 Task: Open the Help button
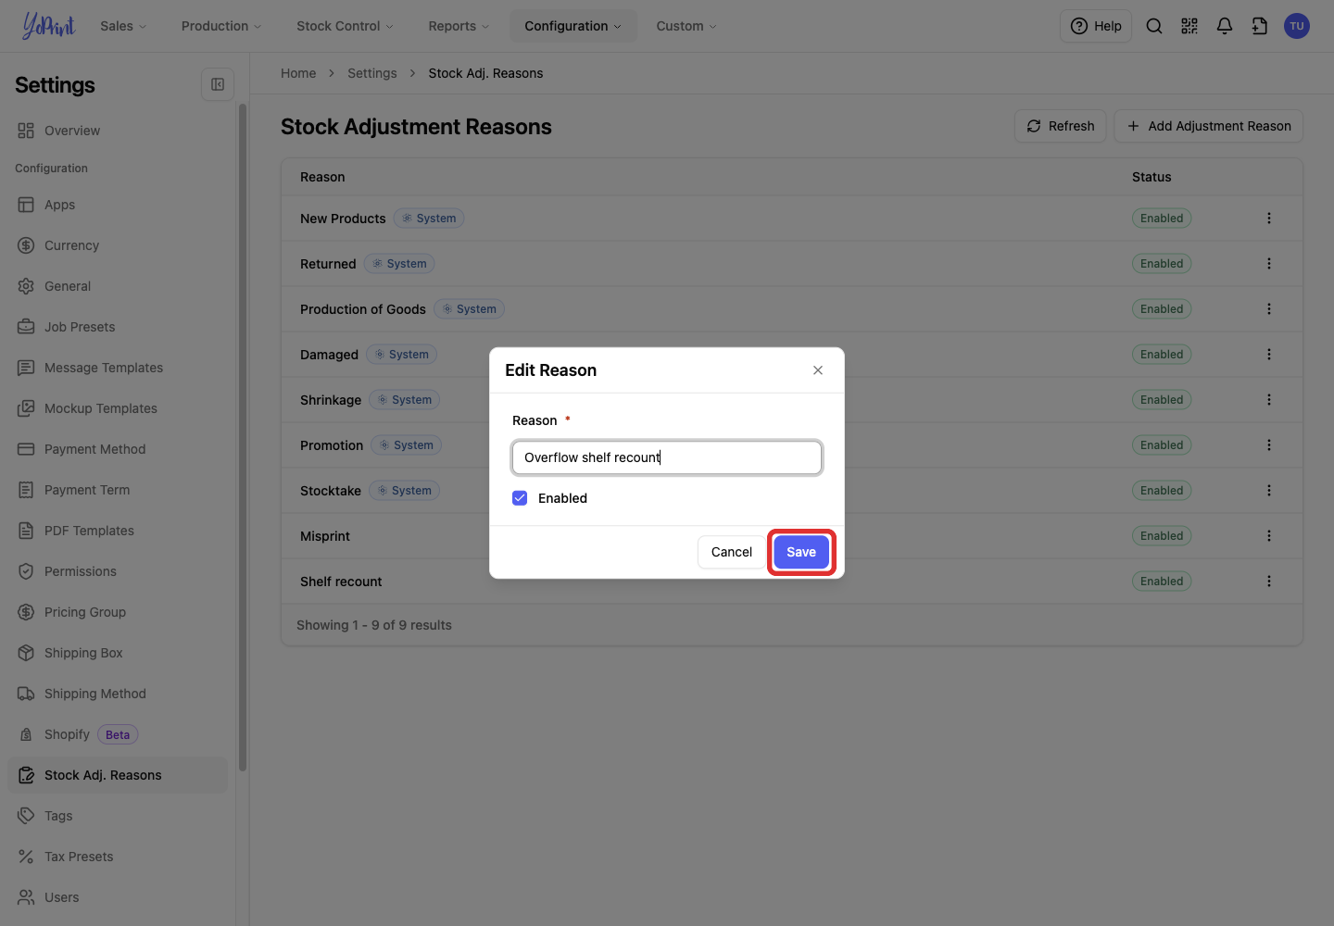pos(1096,26)
